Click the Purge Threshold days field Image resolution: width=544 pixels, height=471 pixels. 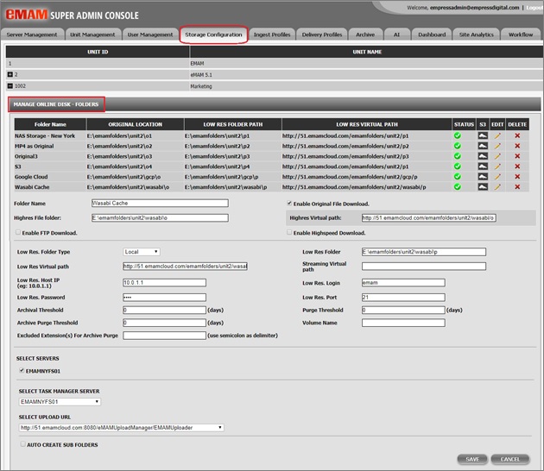pos(403,310)
